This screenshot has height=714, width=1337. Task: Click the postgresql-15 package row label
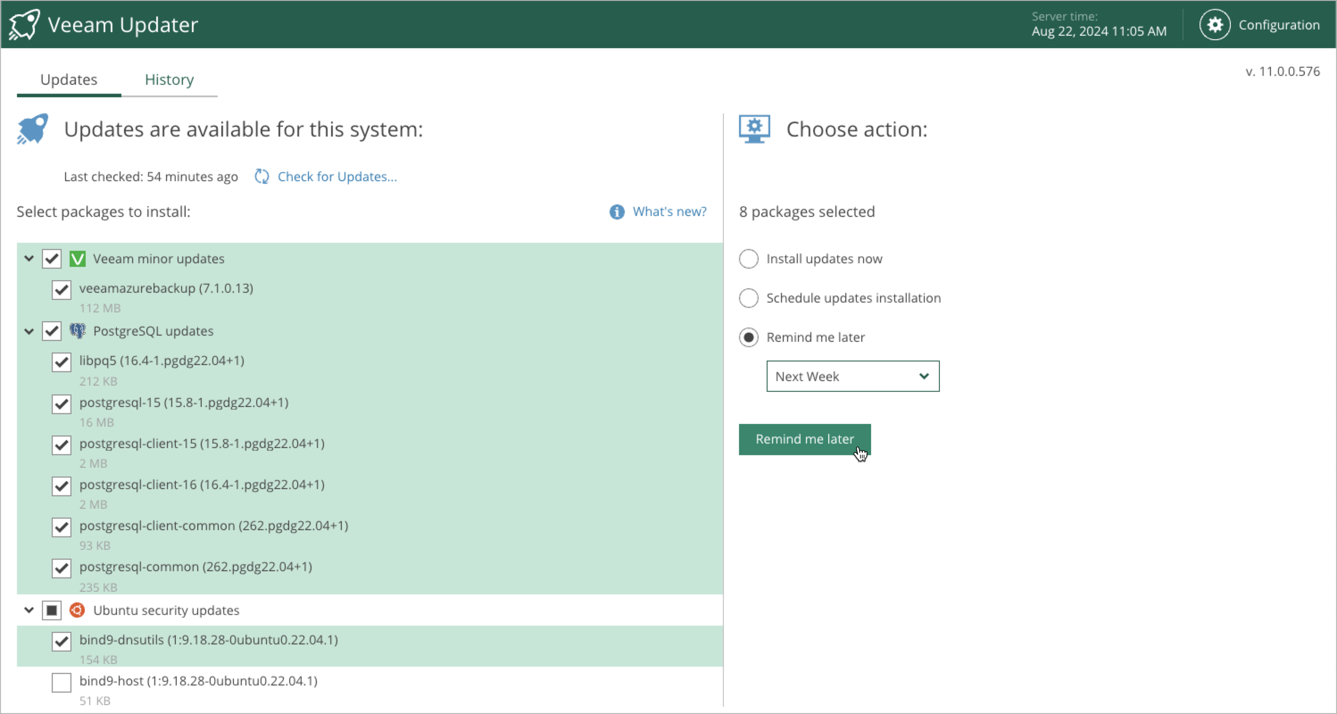click(184, 403)
